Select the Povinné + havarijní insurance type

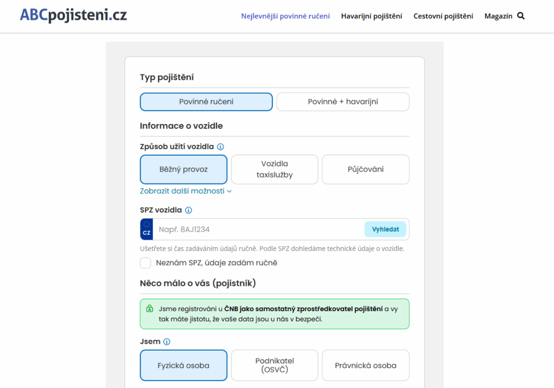pos(342,102)
